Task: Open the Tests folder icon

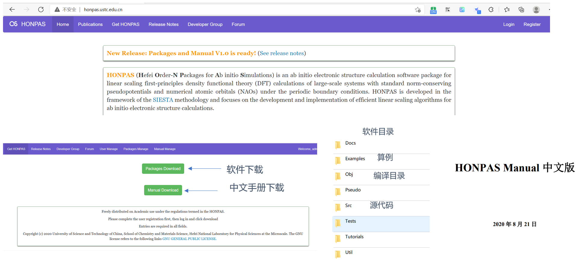Action: [338, 223]
